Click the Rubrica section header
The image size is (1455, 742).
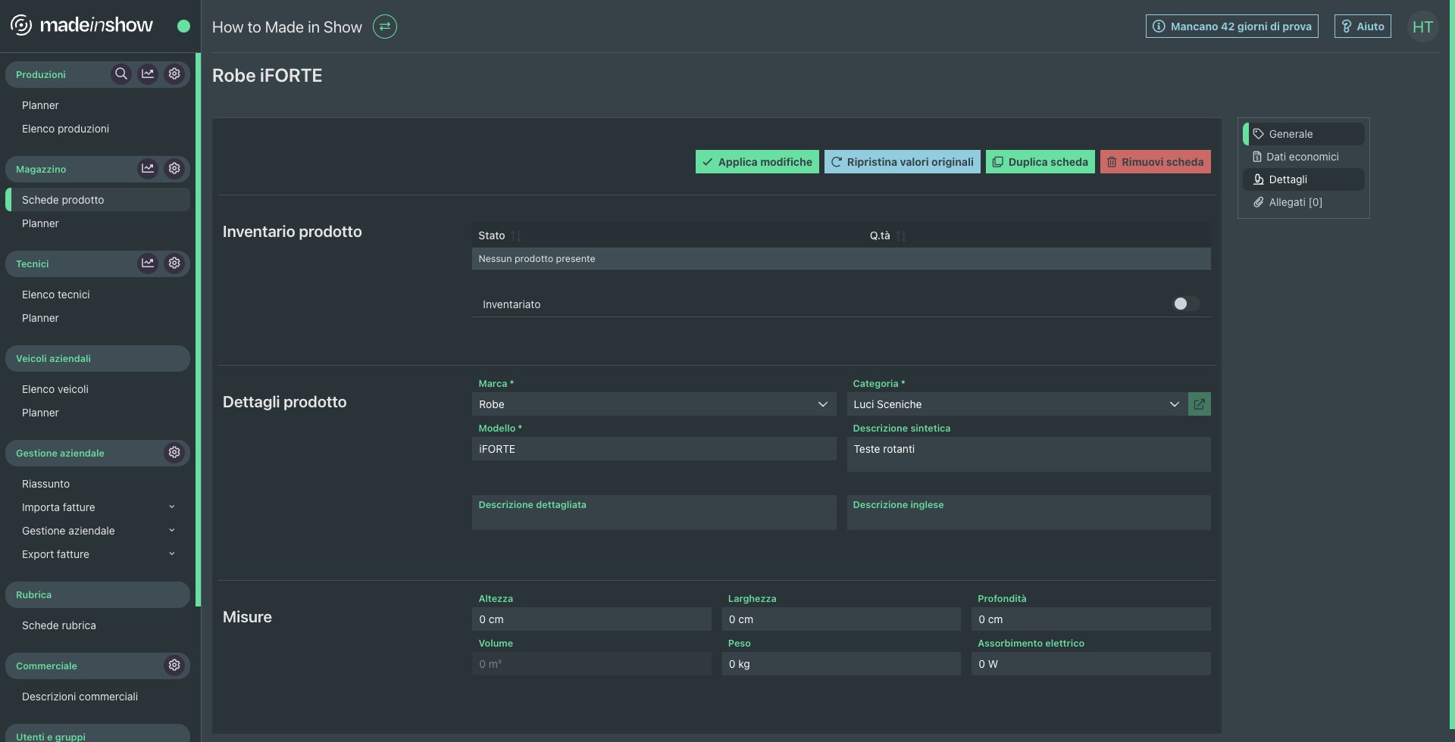point(98,595)
